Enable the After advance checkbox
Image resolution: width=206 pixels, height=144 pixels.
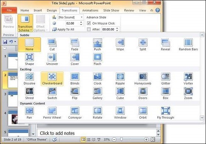click(x=89, y=29)
